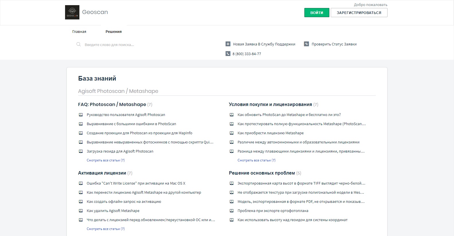Image resolution: width=454 pixels, height=236 pixels.
Task: Open Проверить Статус Заявки link
Action: [334, 44]
